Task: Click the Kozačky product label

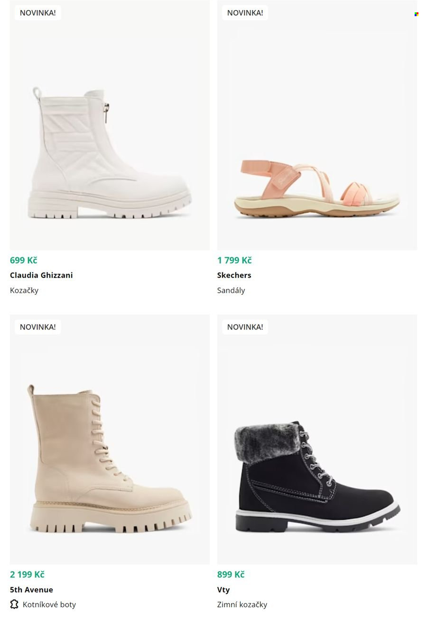Action: [24, 290]
